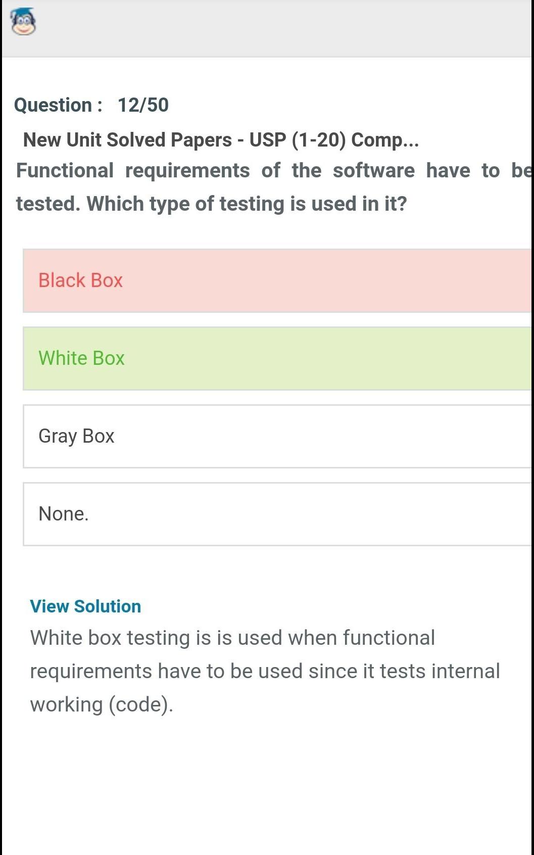Click "working (code)." in the solution
Viewport: 534px width, 855px height.
(x=102, y=704)
